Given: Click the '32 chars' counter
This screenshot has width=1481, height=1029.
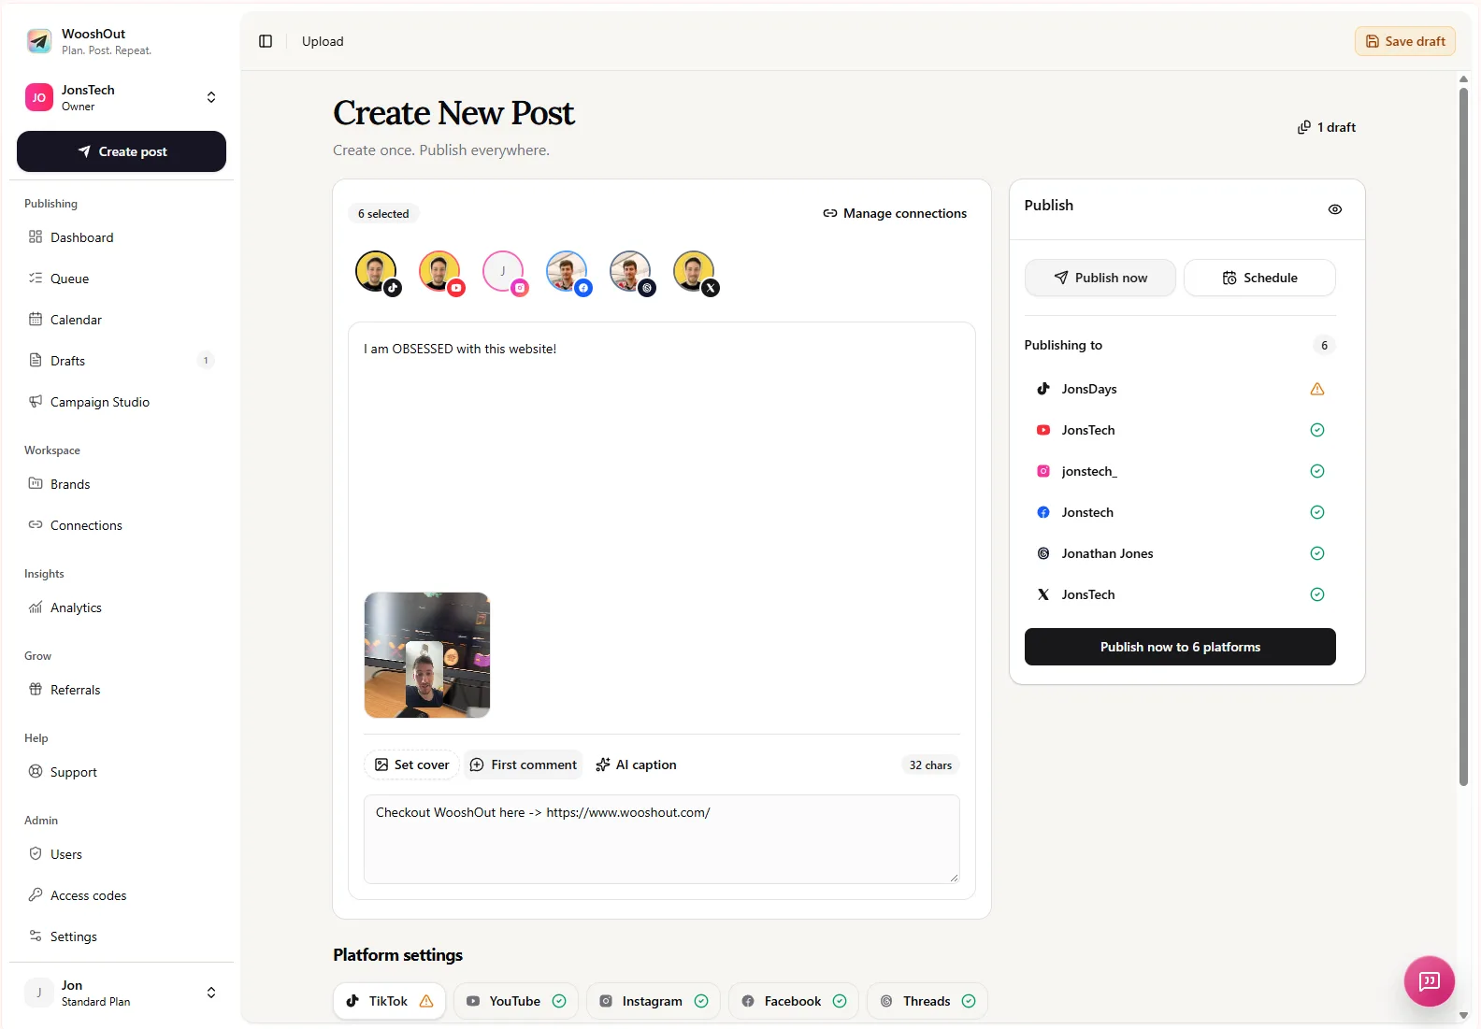Looking at the screenshot, I should (x=930, y=765).
